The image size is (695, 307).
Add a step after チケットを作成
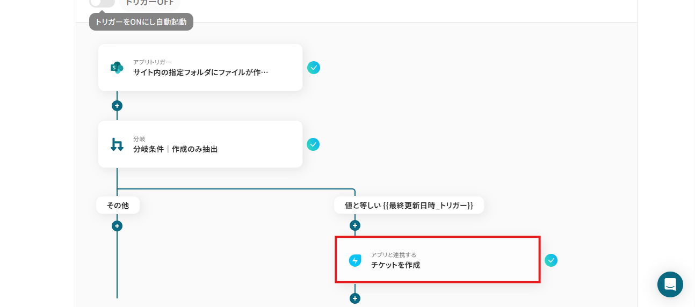pyautogui.click(x=355, y=298)
